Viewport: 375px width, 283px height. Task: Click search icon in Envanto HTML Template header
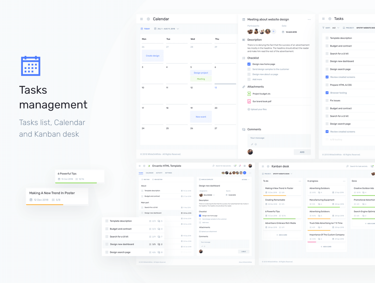point(213,166)
